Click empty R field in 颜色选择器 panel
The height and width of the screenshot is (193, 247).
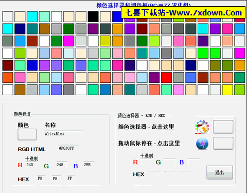pyautogui.click(x=146, y=162)
